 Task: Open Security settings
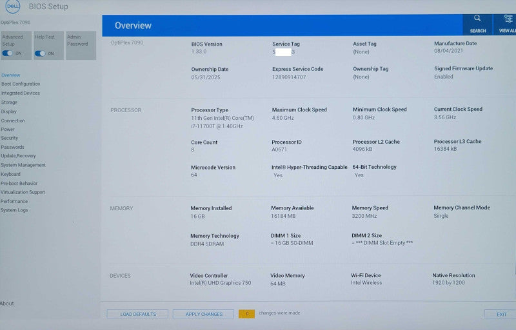pos(9,138)
